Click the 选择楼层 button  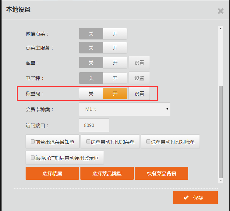click(x=52, y=173)
